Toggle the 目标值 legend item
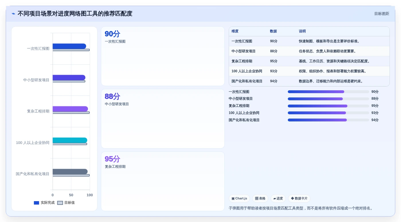This screenshot has width=401, height=222. pos(66,203)
